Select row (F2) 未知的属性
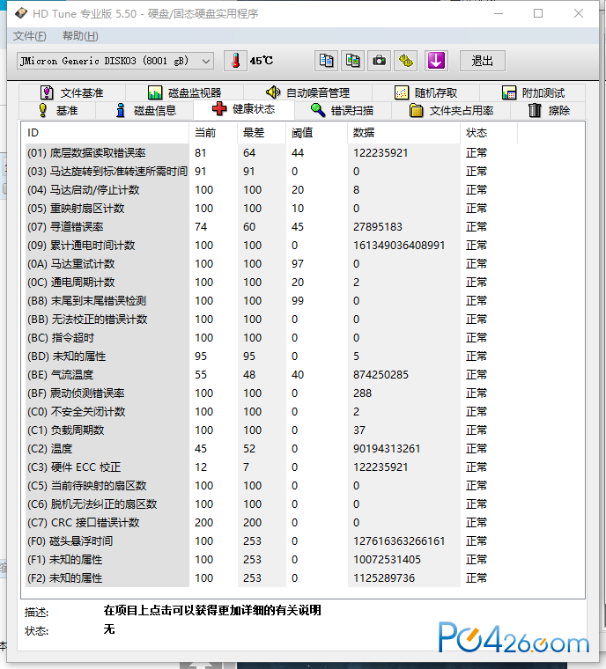 pyautogui.click(x=270, y=578)
